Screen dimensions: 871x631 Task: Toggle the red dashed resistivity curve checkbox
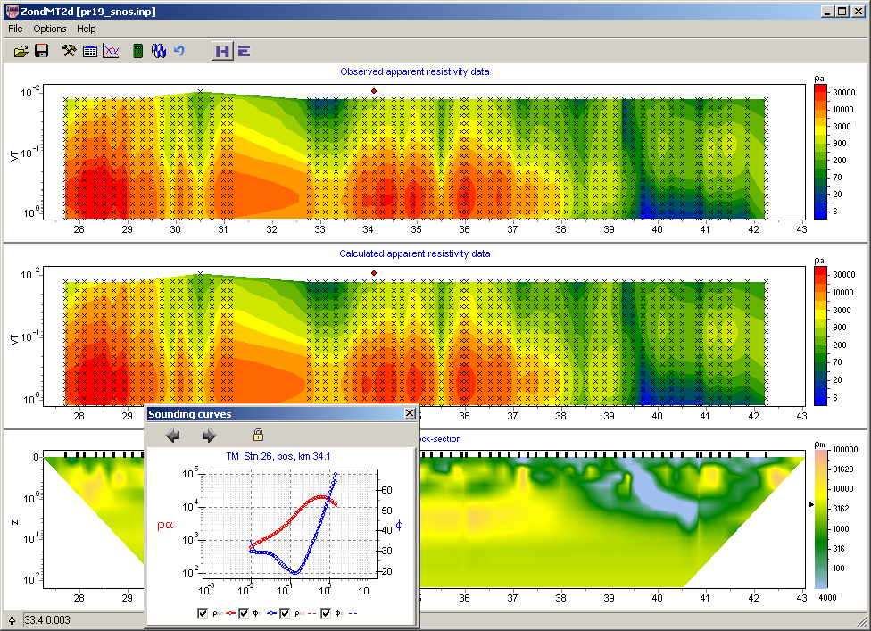click(x=286, y=613)
